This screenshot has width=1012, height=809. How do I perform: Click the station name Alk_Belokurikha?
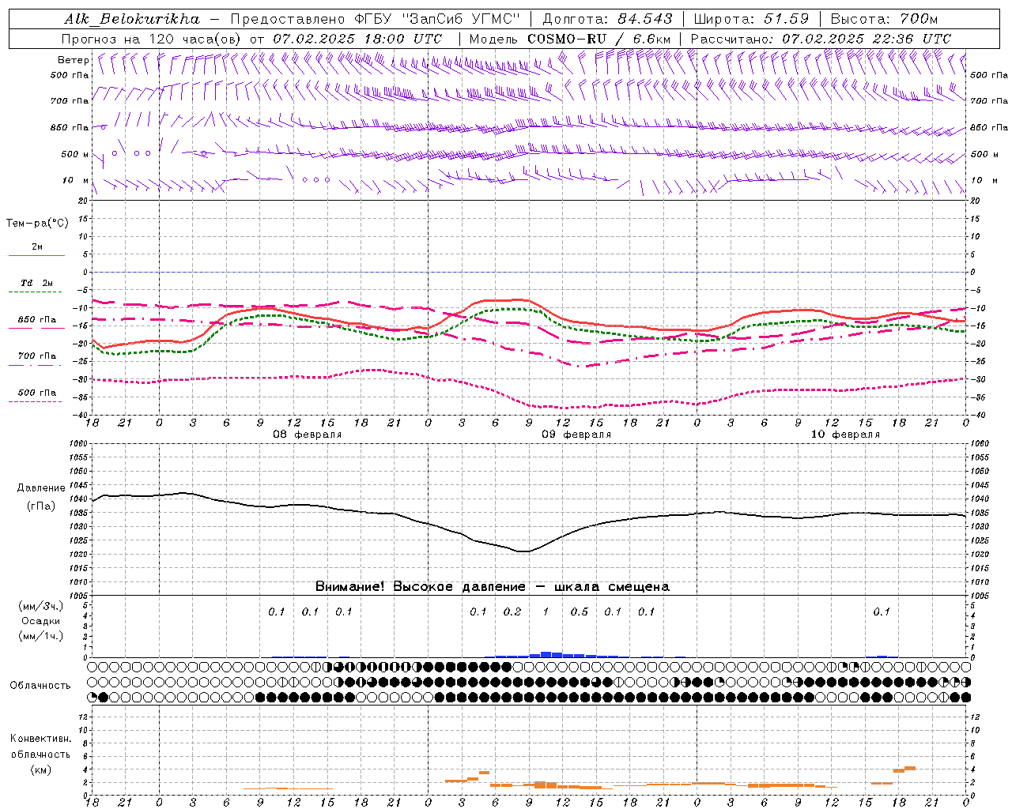coord(132,18)
